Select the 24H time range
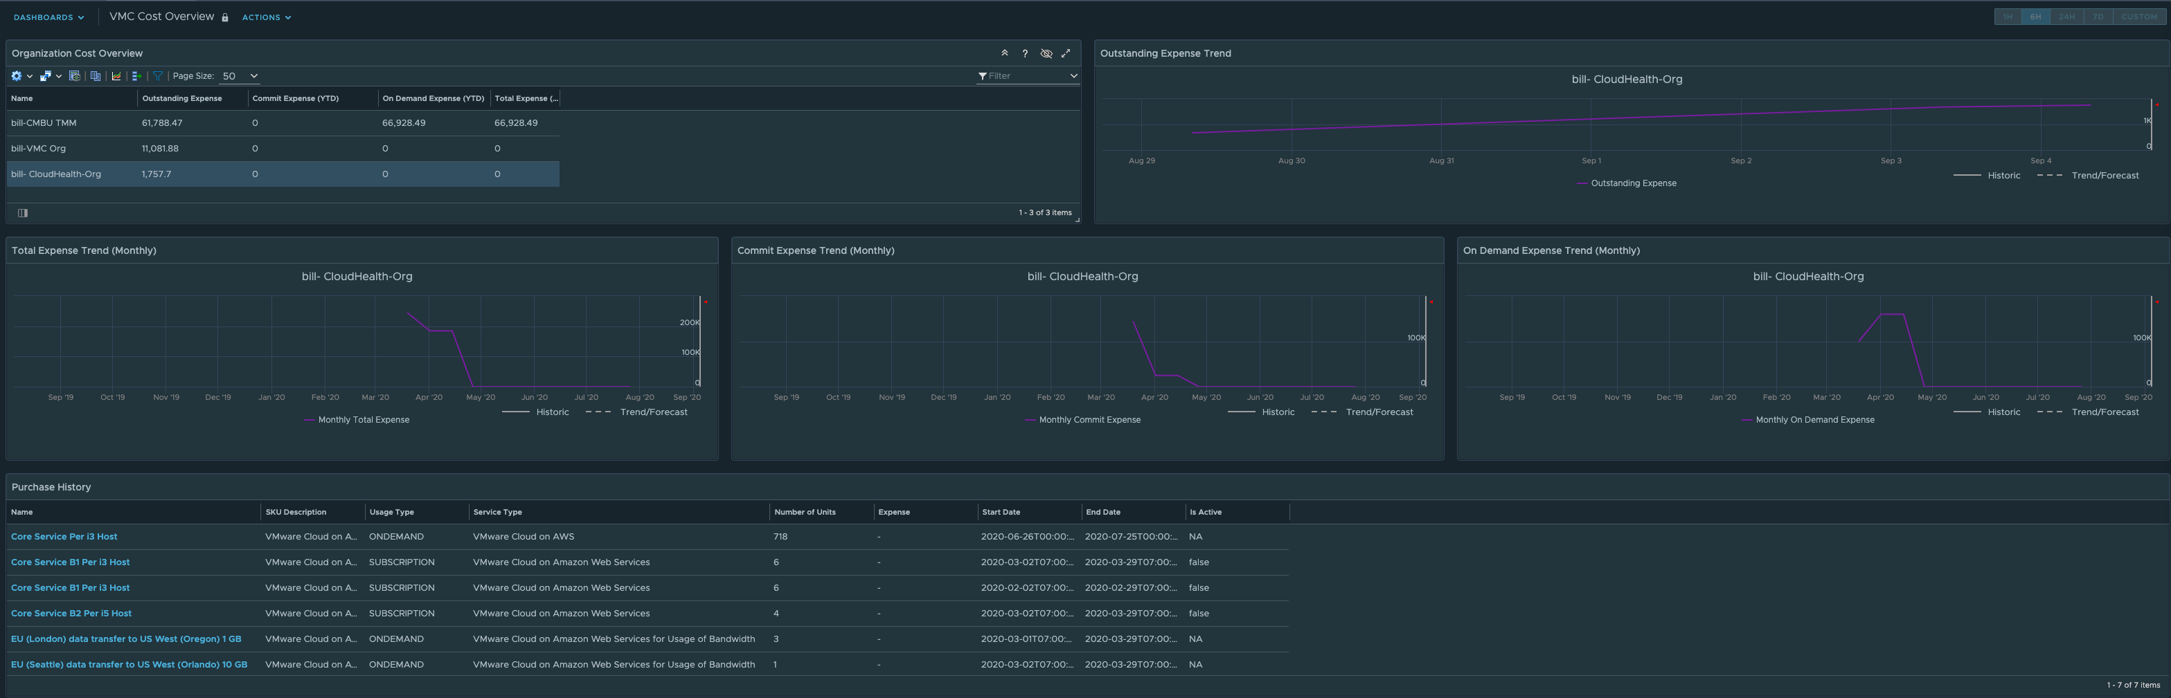The width and height of the screenshot is (2171, 698). click(2066, 17)
